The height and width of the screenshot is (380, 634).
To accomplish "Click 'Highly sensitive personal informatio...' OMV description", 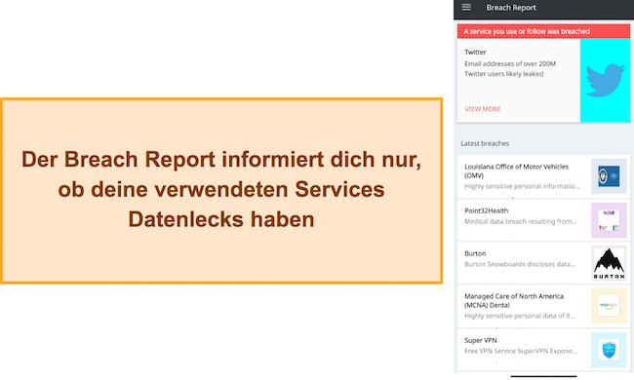I will (522, 186).
